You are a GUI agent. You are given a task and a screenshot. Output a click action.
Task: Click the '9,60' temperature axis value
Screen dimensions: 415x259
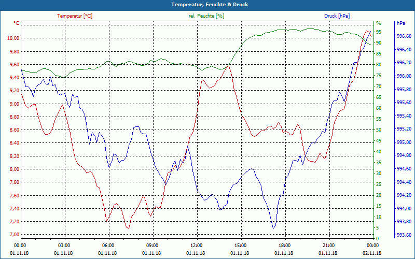pyautogui.click(x=15, y=64)
